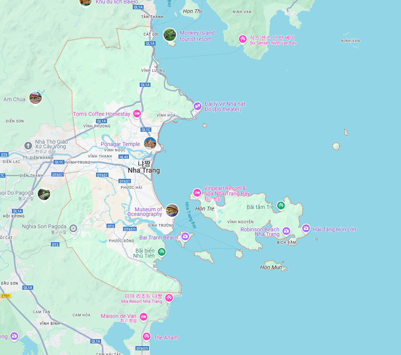
Task: Click the CT01 expressway shield
Action: (6, 296)
